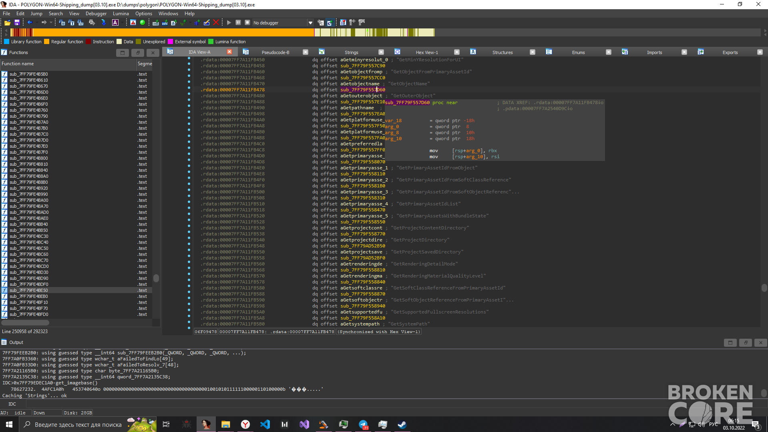This screenshot has width=768, height=432.
Task: Click the Functions panel vertical scrollbar thumb
Action: pos(156,278)
